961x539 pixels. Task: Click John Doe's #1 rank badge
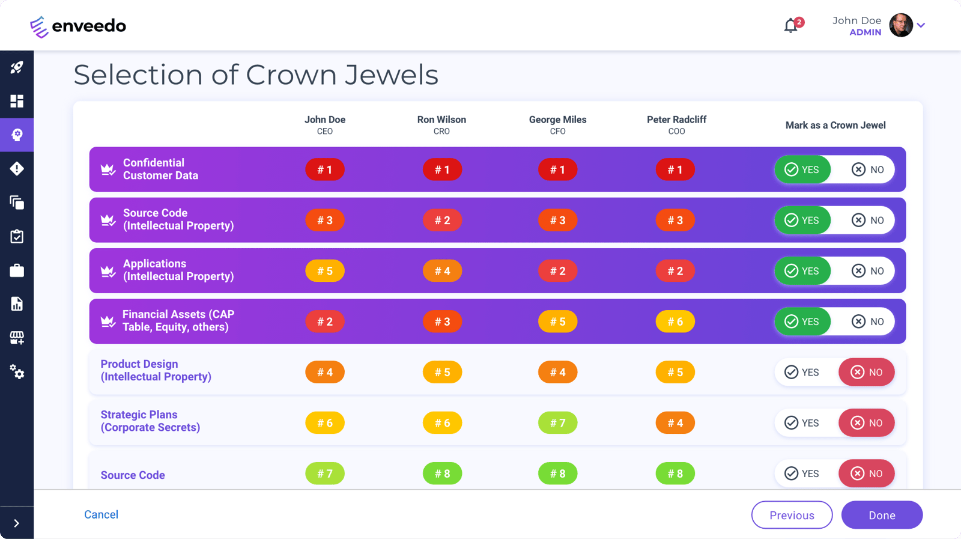(325, 170)
